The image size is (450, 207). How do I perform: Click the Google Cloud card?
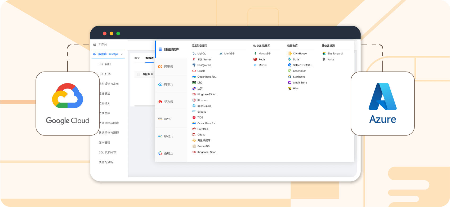[x=68, y=103]
